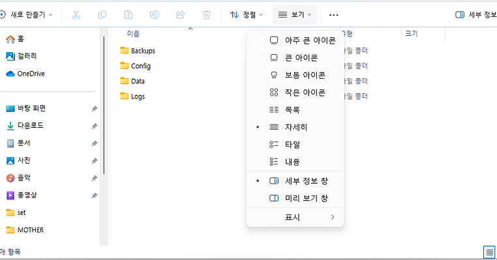Click the Copy icon in toolbar
The width and height of the screenshot is (497, 260).
coord(102,14)
